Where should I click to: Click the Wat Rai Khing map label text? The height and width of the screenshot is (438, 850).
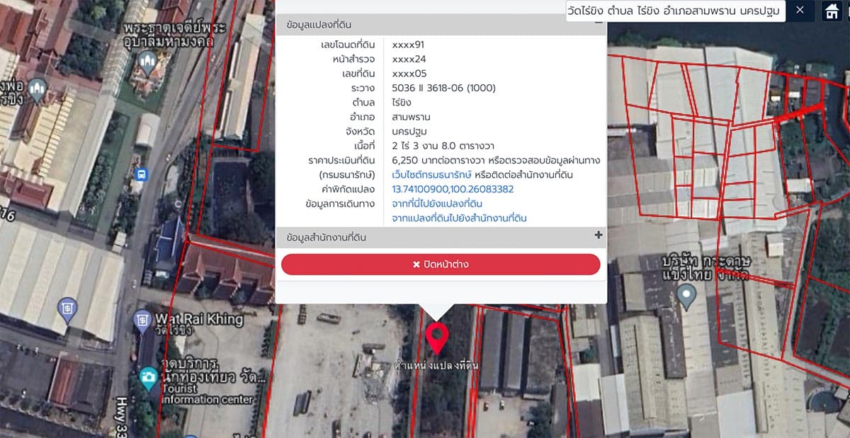click(x=198, y=319)
